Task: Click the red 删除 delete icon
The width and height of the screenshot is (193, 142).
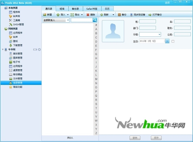Action: (88, 15)
